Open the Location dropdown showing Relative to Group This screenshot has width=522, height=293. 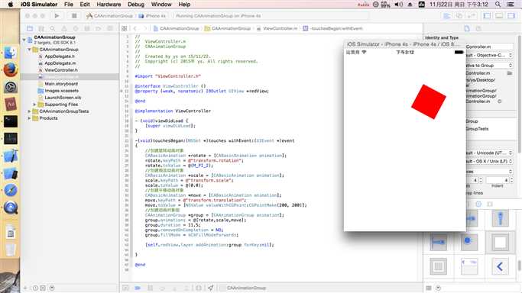click(489, 66)
